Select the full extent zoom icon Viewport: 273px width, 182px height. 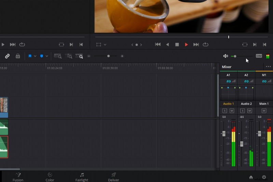pyautogui.click(x=58, y=56)
